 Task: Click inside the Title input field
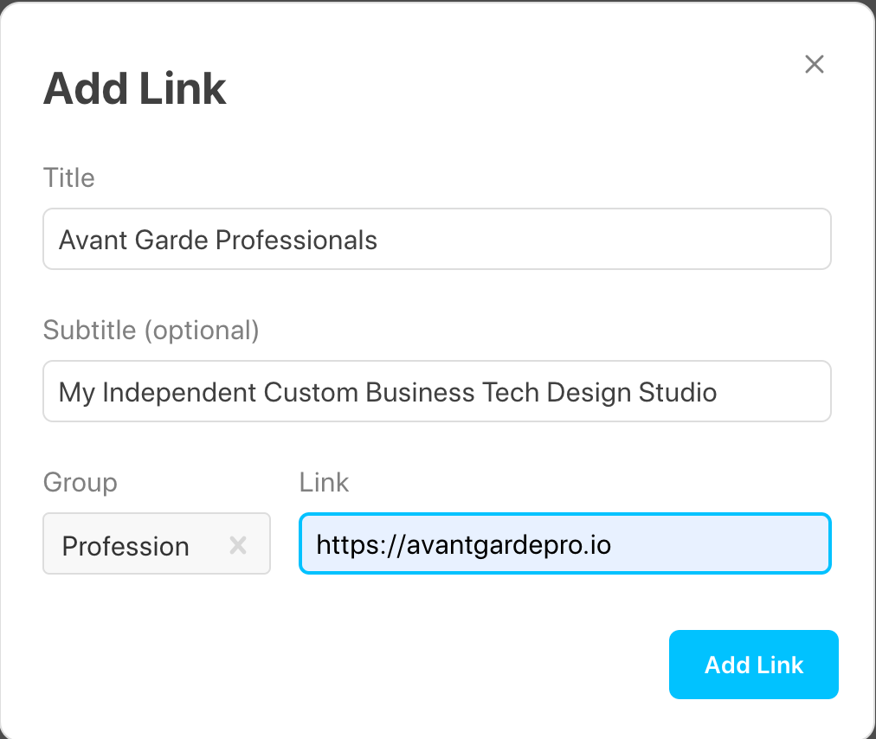437,239
